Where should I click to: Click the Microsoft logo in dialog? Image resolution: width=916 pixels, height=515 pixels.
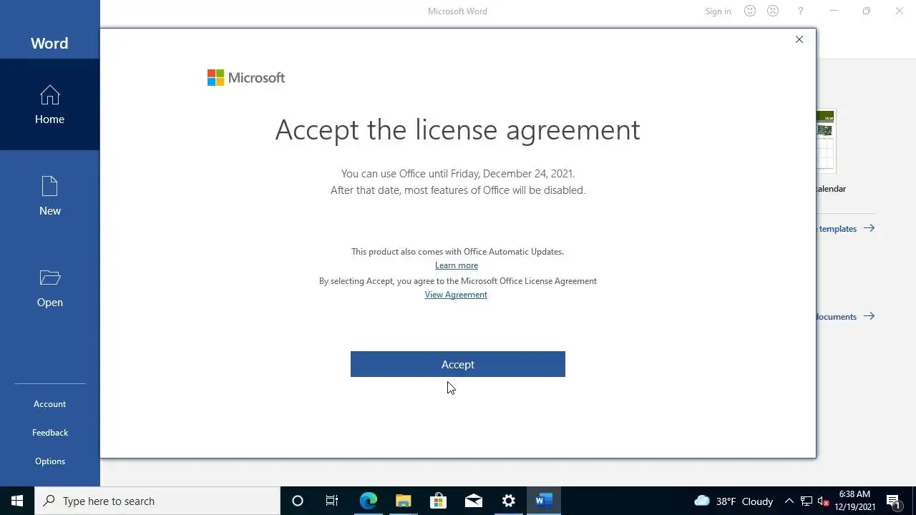tap(246, 77)
